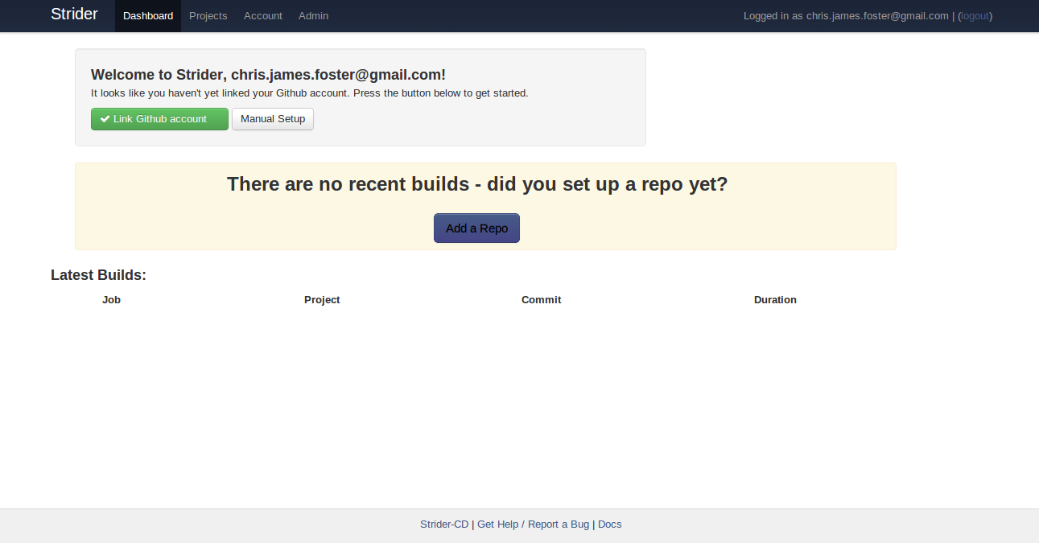Open the Docs footer link
Image resolution: width=1039 pixels, height=543 pixels.
tap(610, 524)
